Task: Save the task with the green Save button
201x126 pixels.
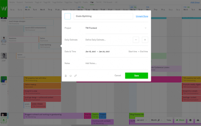Action: pos(137,76)
